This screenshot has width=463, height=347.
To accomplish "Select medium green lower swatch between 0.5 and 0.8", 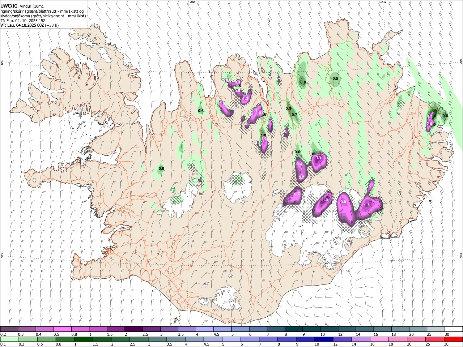I will click(46, 339).
